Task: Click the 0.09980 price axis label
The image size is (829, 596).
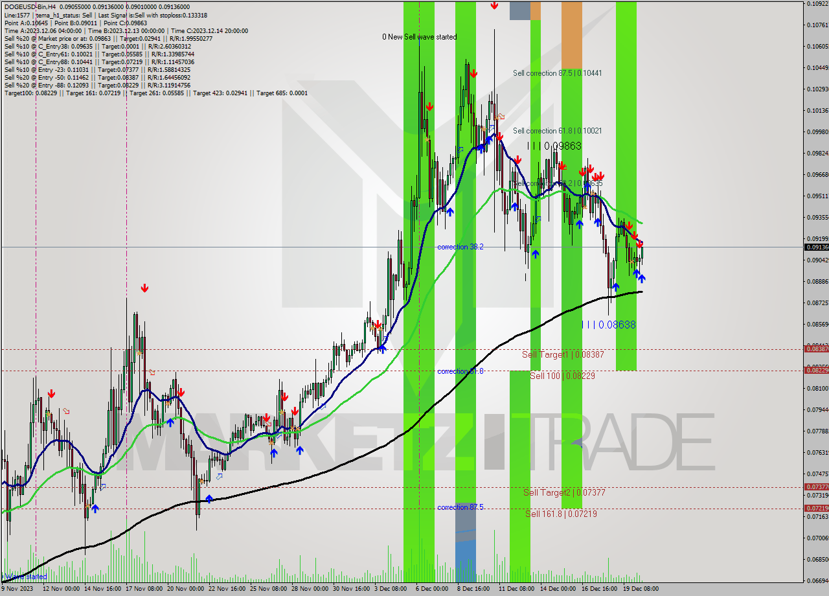Action: click(817, 132)
